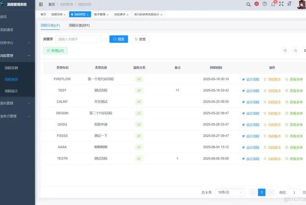
Task: Select the 流程分类(DIY) sub-tab
Action: click(x=79, y=25)
